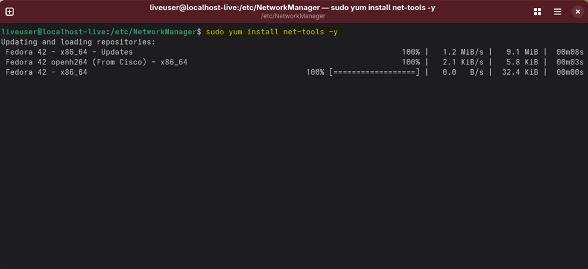Click the /etc/NetworkManager subtitle in header
588x269 pixels.
[x=292, y=16]
